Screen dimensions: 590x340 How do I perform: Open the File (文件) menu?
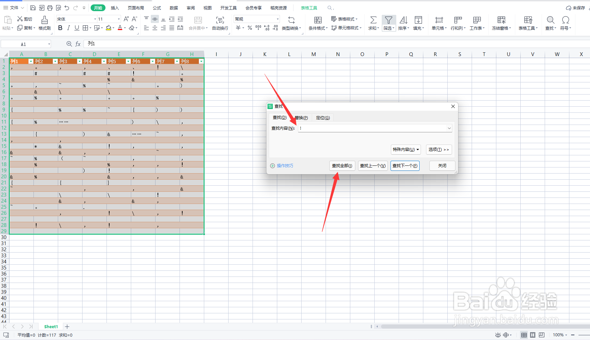pyautogui.click(x=14, y=7)
